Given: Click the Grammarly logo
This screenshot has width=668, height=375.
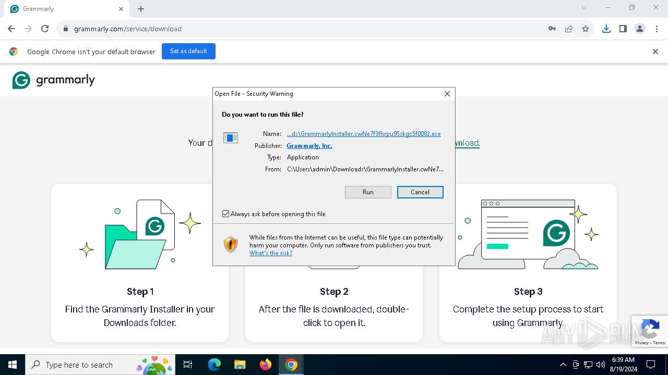Looking at the screenshot, I should [54, 80].
